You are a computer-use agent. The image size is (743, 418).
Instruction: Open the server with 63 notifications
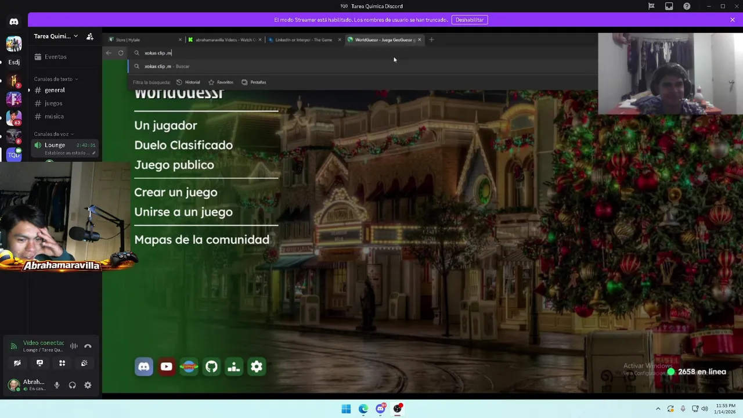point(14,118)
